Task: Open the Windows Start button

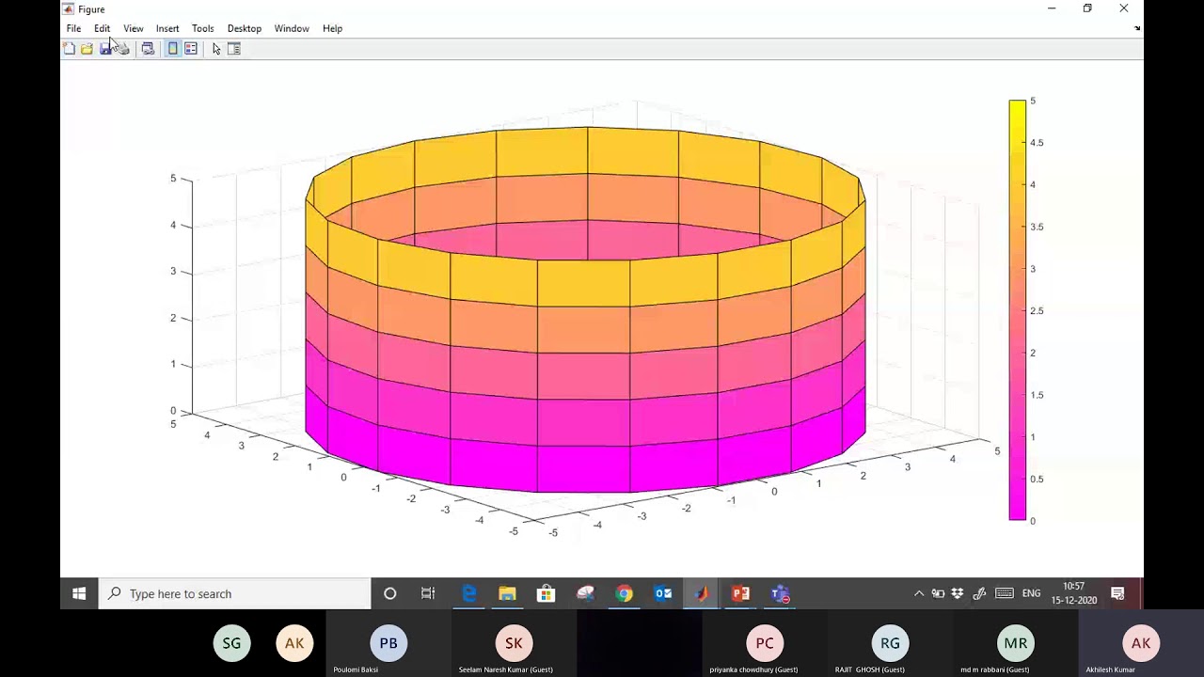Action: [x=79, y=593]
